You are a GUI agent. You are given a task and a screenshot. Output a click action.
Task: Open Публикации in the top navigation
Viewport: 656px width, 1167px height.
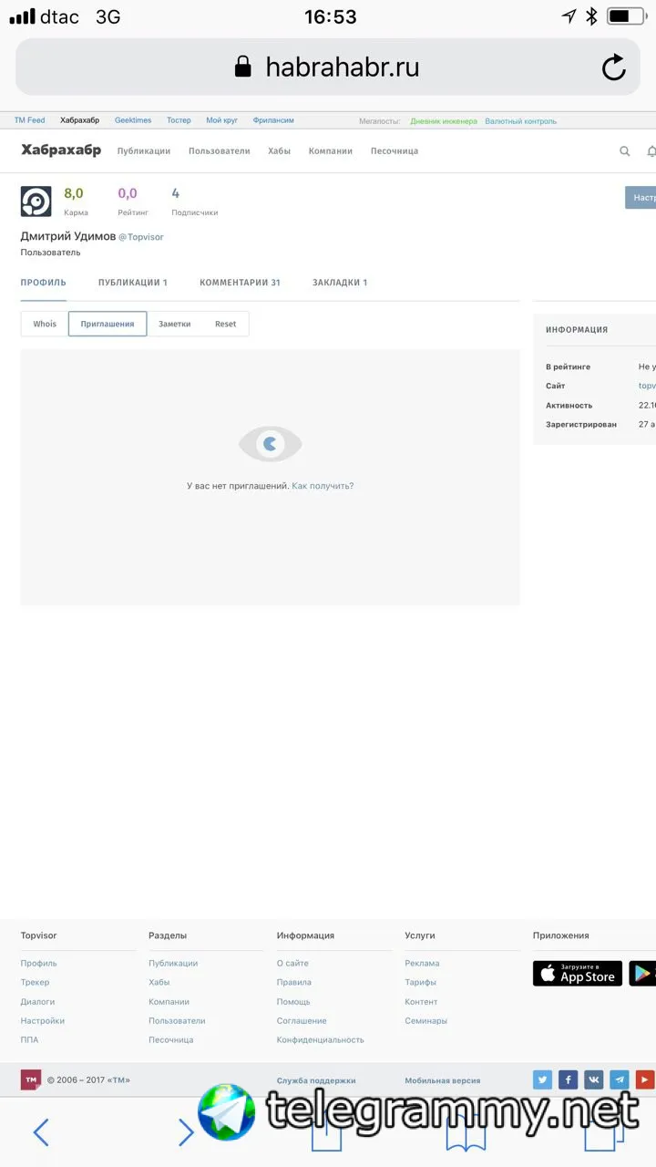tap(144, 151)
